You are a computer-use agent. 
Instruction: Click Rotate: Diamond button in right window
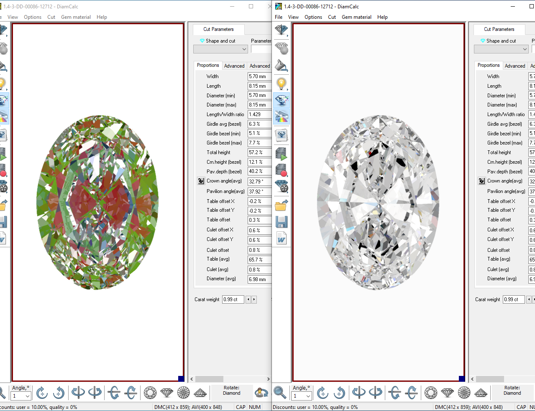[x=512, y=393]
